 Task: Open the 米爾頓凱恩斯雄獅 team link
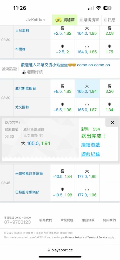tap(29, 174)
